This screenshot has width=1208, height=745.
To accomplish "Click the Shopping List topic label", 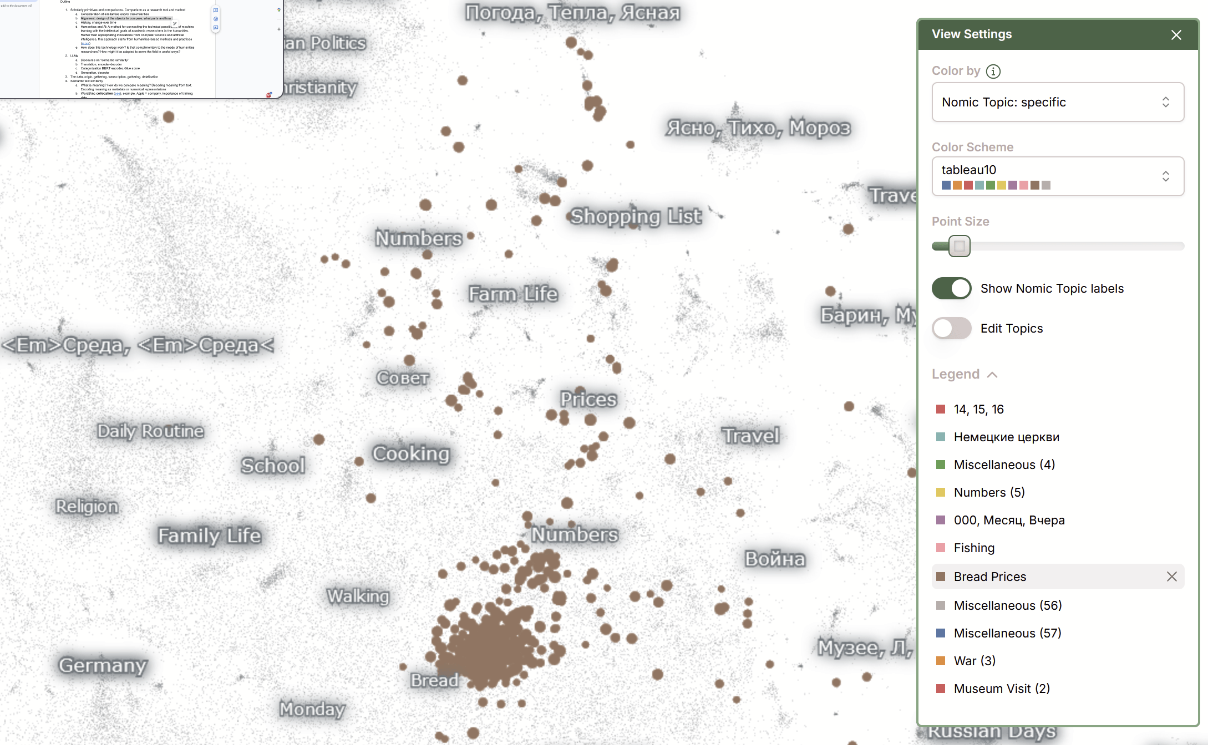I will coord(636,216).
